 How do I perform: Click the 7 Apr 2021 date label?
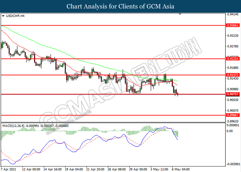coord(8,169)
